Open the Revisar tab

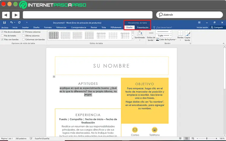point(94,27)
